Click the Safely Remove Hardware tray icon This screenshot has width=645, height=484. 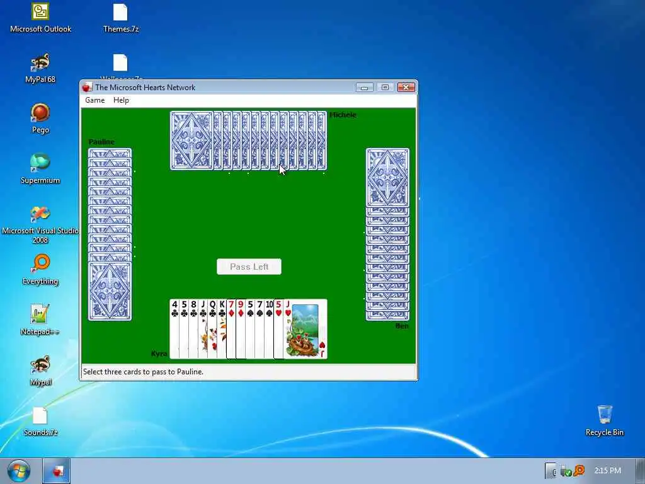tap(566, 471)
